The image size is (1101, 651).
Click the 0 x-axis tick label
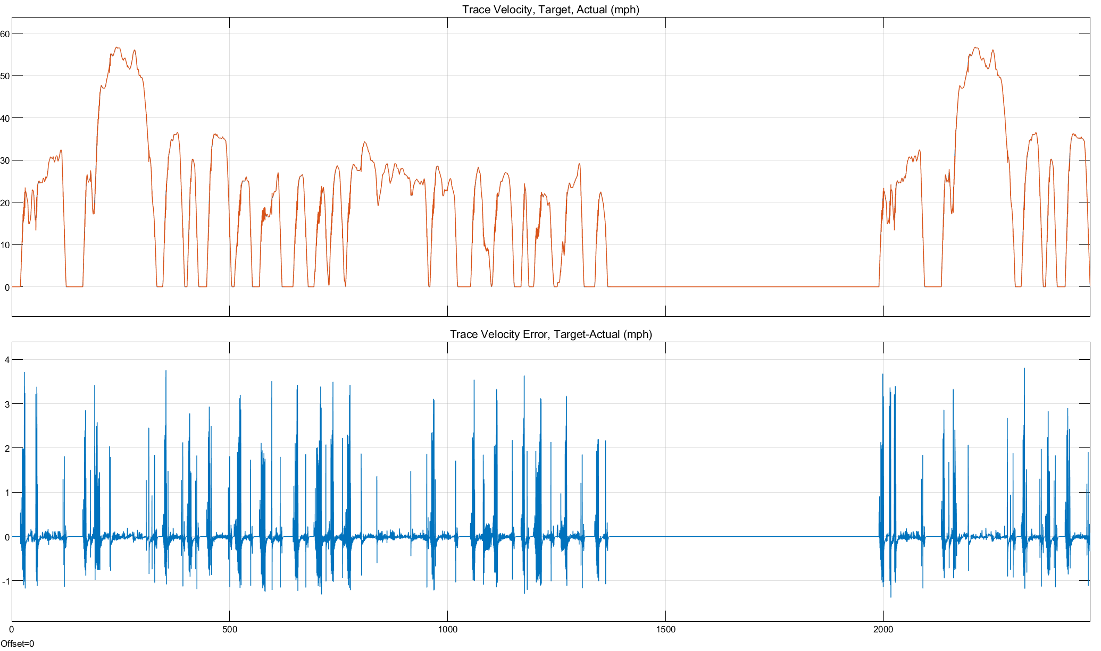[x=12, y=630]
